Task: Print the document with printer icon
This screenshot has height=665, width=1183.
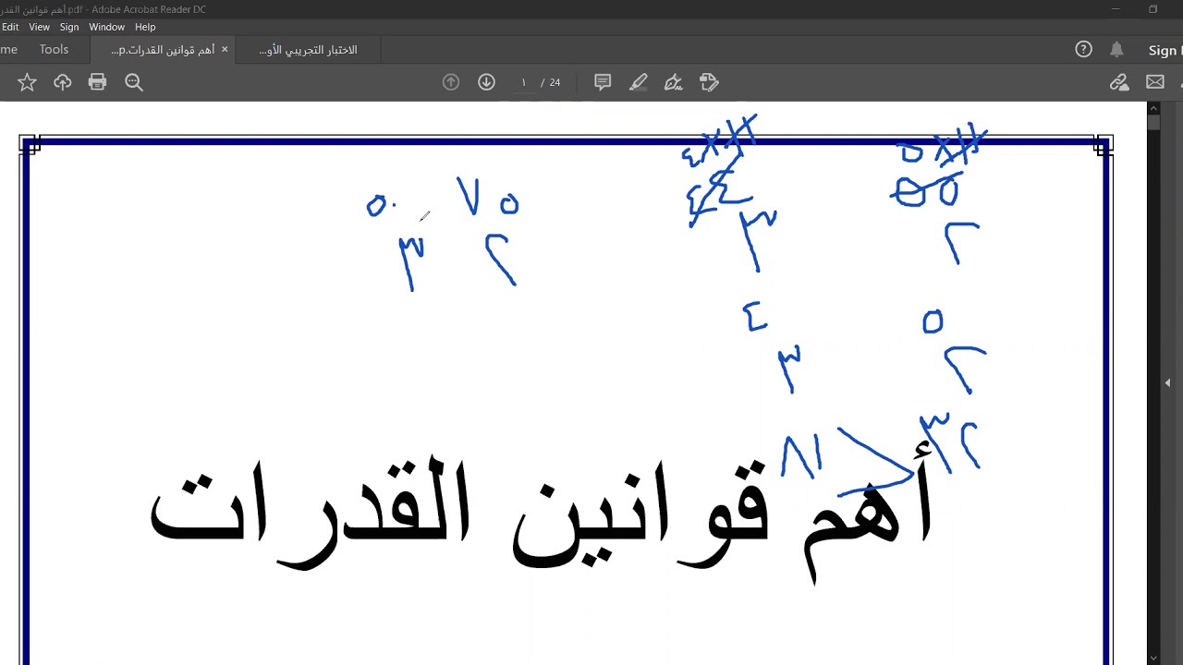Action: [97, 82]
